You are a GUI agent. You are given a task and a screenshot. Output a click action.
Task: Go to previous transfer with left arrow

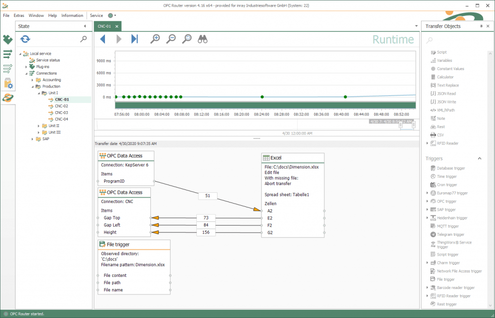(102, 39)
